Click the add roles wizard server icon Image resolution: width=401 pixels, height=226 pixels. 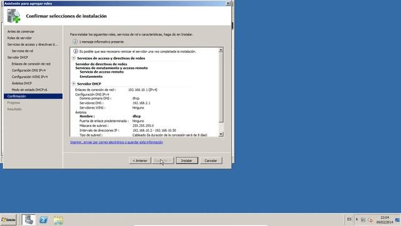coord(14,16)
